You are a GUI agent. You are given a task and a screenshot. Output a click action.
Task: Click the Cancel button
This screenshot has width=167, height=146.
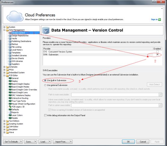point(143,141)
